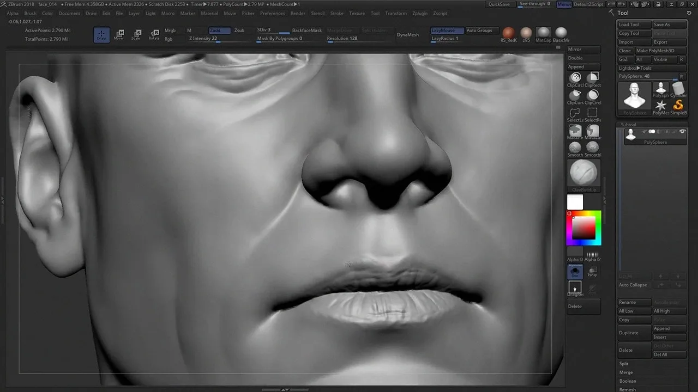Open the Preferences menu
The width and height of the screenshot is (698, 392).
point(273,13)
